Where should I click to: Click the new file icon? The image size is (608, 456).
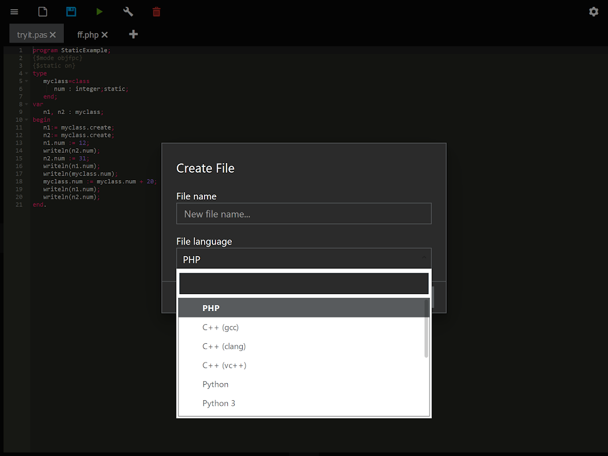pyautogui.click(x=43, y=12)
